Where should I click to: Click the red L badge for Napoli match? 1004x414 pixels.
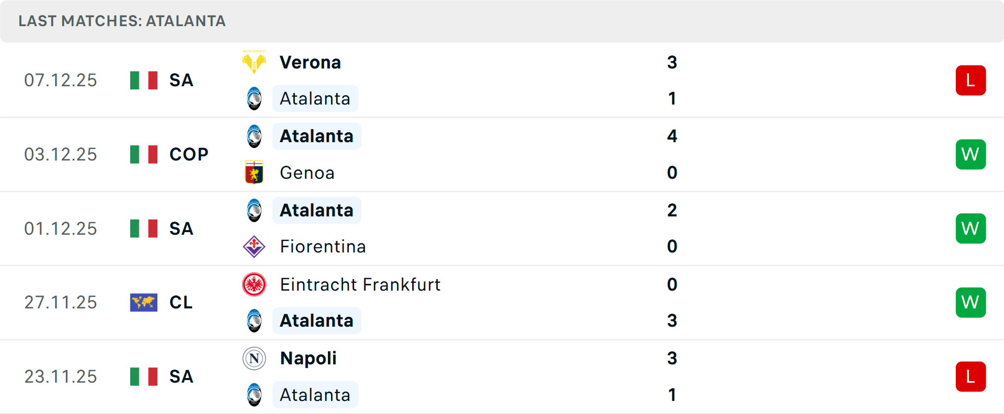[x=971, y=376]
